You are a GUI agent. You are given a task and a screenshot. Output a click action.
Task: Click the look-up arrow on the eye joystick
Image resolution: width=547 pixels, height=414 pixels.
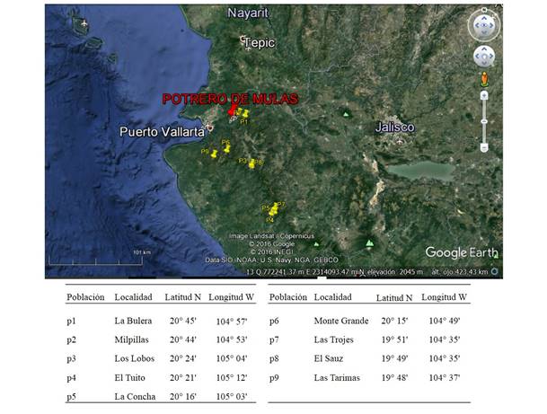[x=484, y=16]
